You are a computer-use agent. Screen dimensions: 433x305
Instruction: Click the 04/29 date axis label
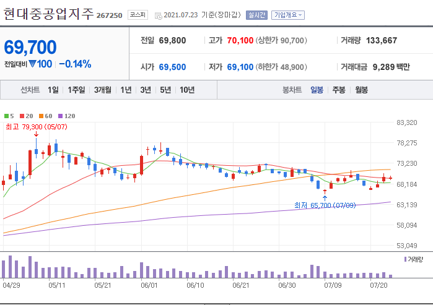tap(11, 285)
